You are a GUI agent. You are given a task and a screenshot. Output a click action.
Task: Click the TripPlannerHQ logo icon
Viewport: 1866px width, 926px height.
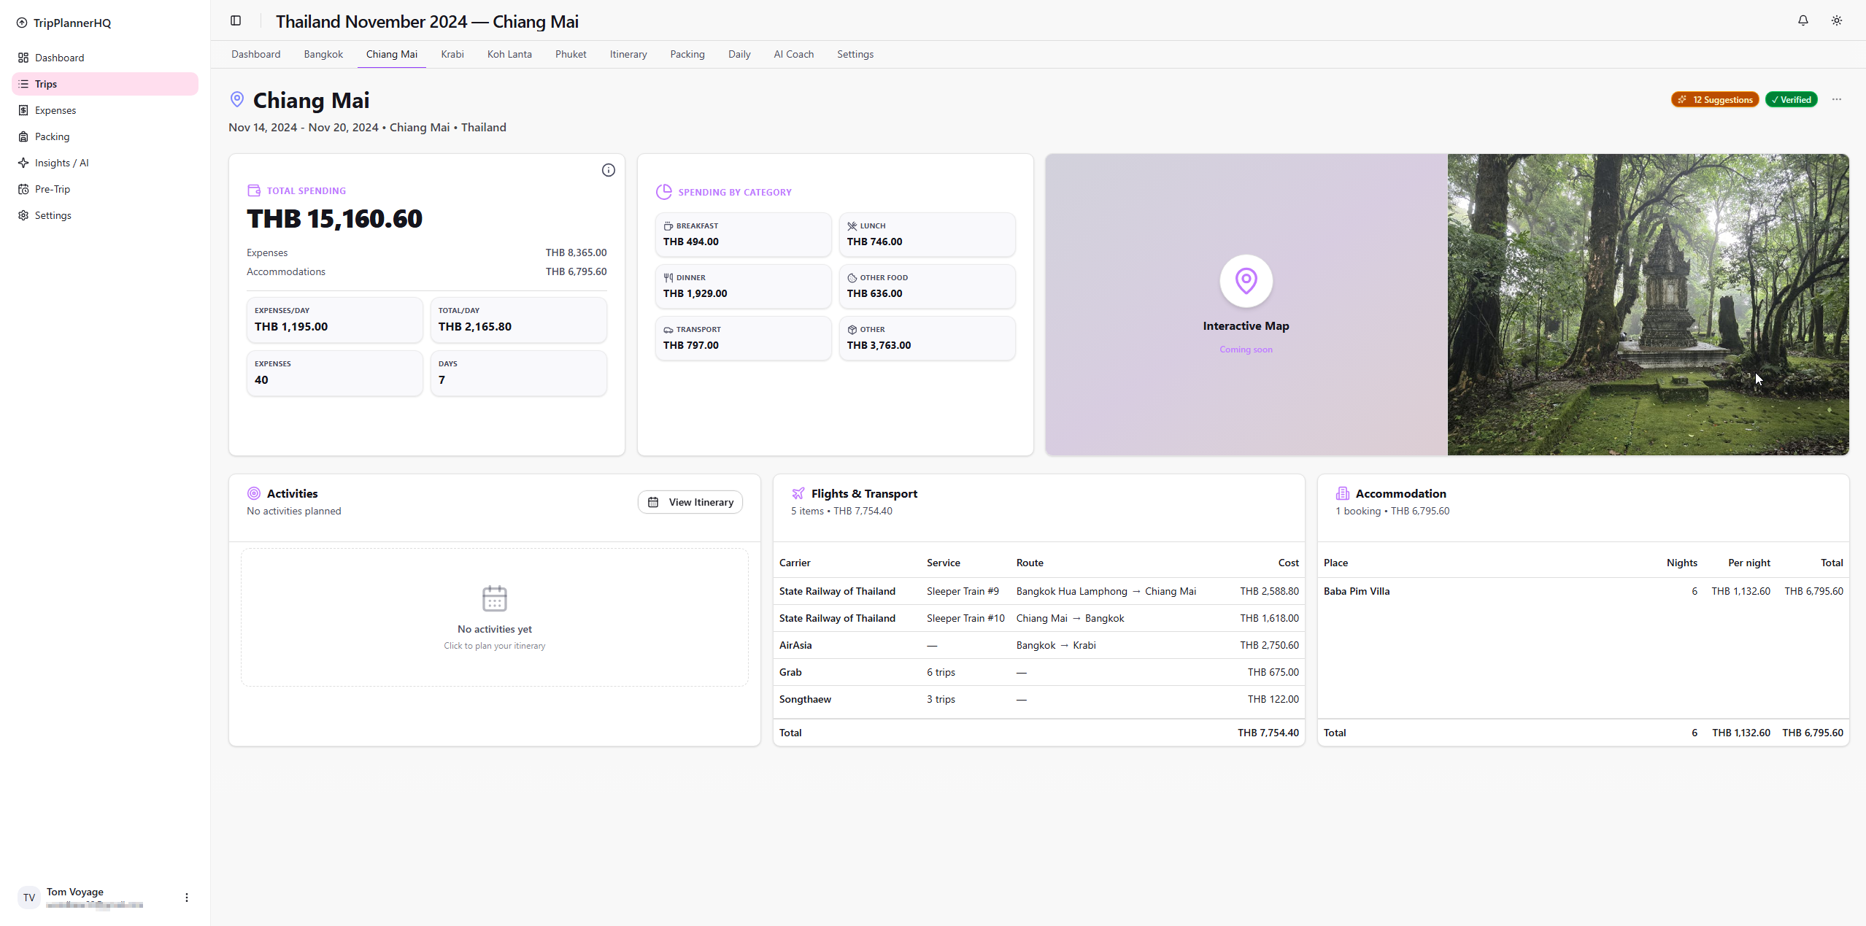21,23
